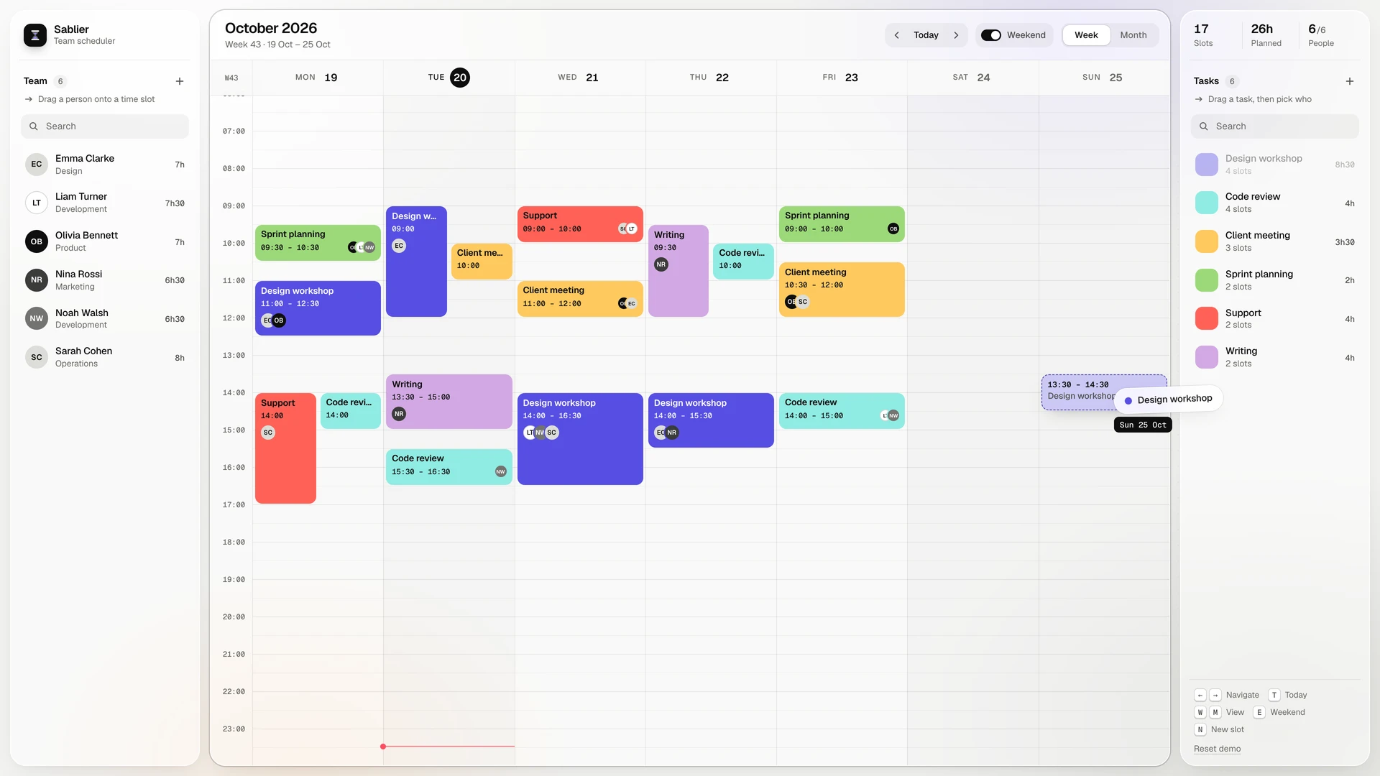
Task: Click LT avatar on Wednesday Support slot
Action: click(632, 229)
